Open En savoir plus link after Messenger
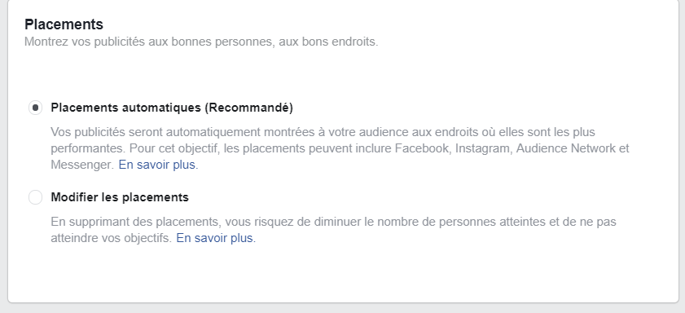685x313 pixels. 158,165
